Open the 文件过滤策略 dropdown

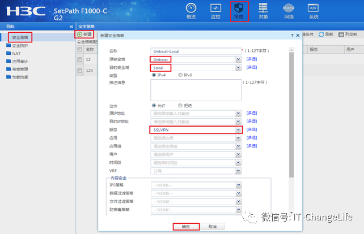click(x=239, y=202)
